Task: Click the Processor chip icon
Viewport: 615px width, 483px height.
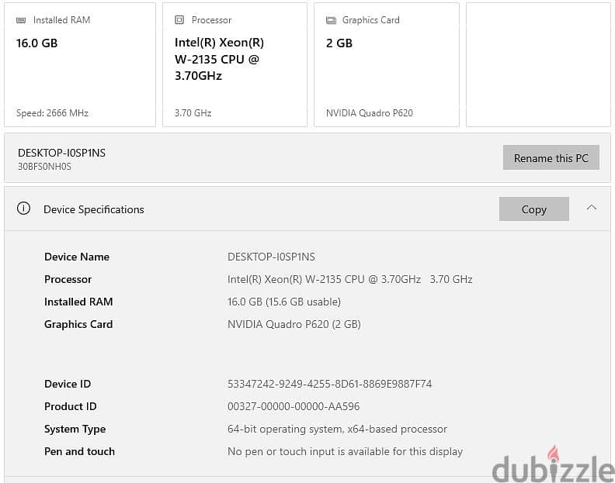Action: coord(179,19)
